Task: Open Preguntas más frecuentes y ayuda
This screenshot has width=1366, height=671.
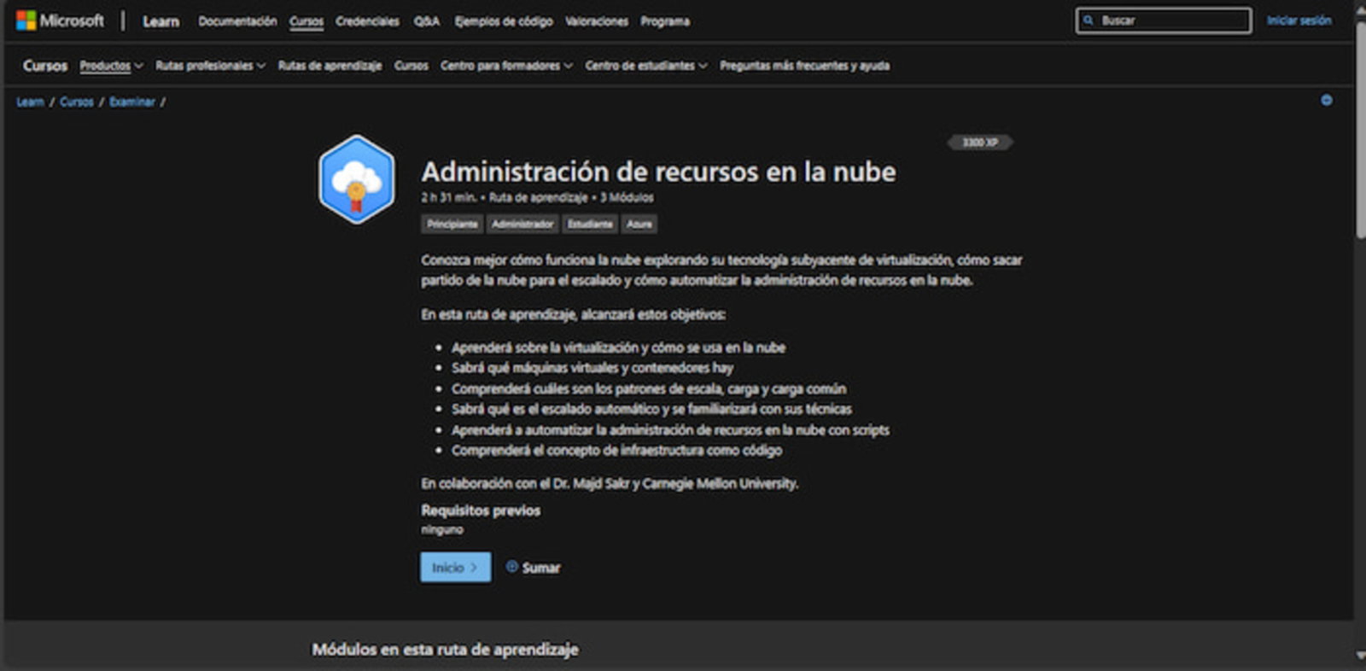Action: coord(804,66)
